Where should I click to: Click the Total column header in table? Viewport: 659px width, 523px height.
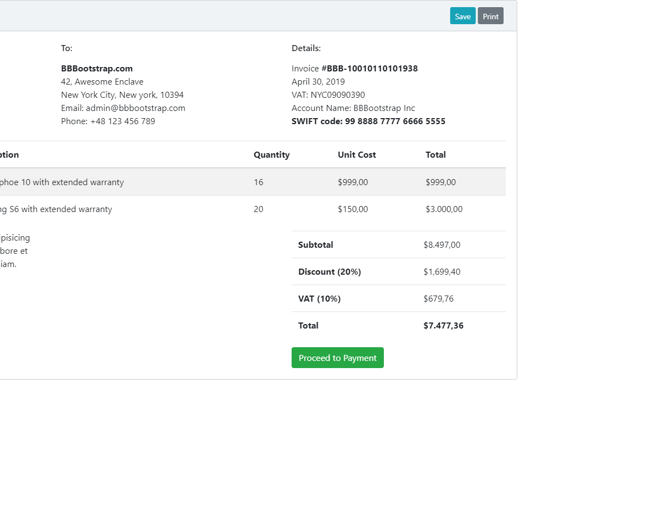coord(435,155)
